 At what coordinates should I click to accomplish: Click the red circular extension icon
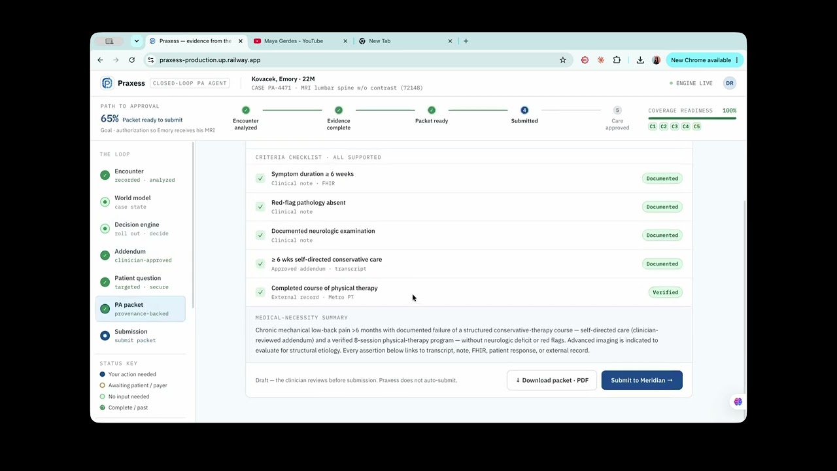pos(585,60)
